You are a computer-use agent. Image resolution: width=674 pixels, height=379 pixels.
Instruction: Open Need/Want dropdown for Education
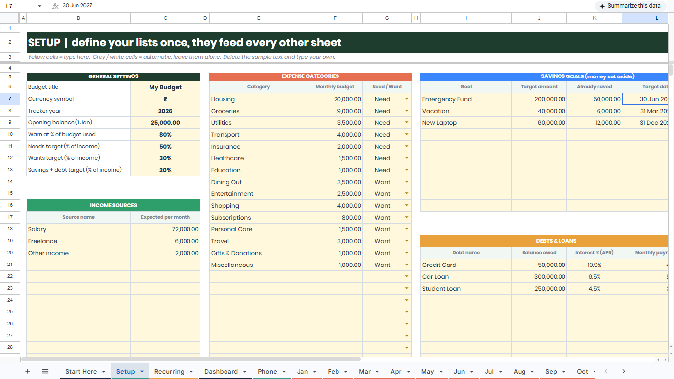[407, 170]
